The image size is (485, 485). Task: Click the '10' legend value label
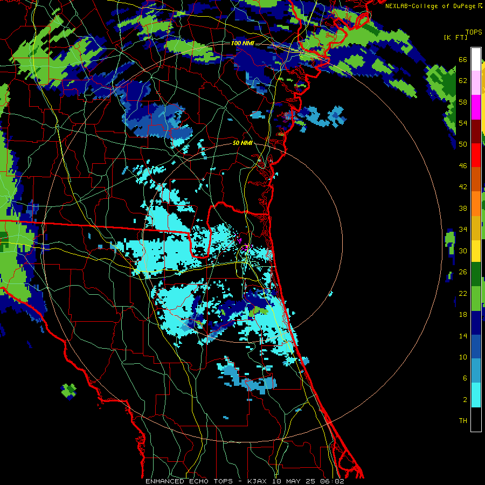point(463,357)
